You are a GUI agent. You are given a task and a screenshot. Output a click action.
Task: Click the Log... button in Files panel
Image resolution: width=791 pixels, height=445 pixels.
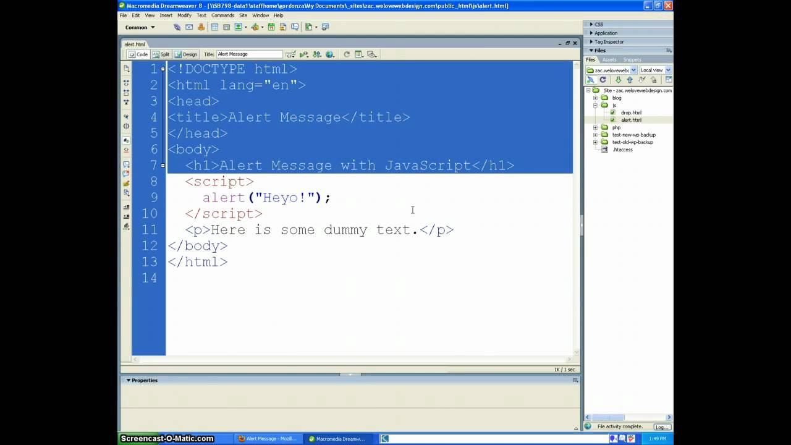click(x=662, y=427)
